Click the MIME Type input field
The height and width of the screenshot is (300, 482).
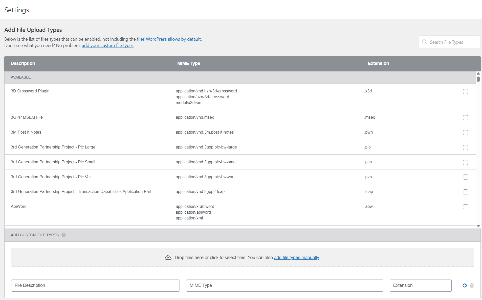[284, 285]
